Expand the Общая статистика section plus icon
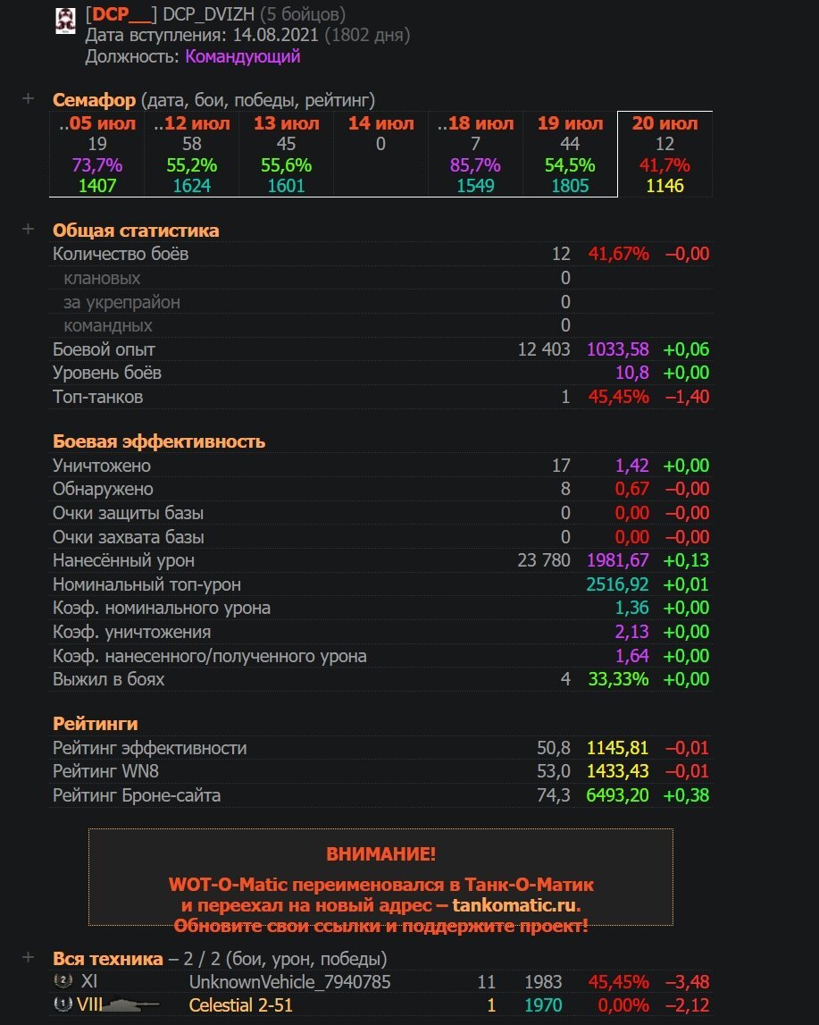Image resolution: width=819 pixels, height=1025 pixels. coord(28,229)
